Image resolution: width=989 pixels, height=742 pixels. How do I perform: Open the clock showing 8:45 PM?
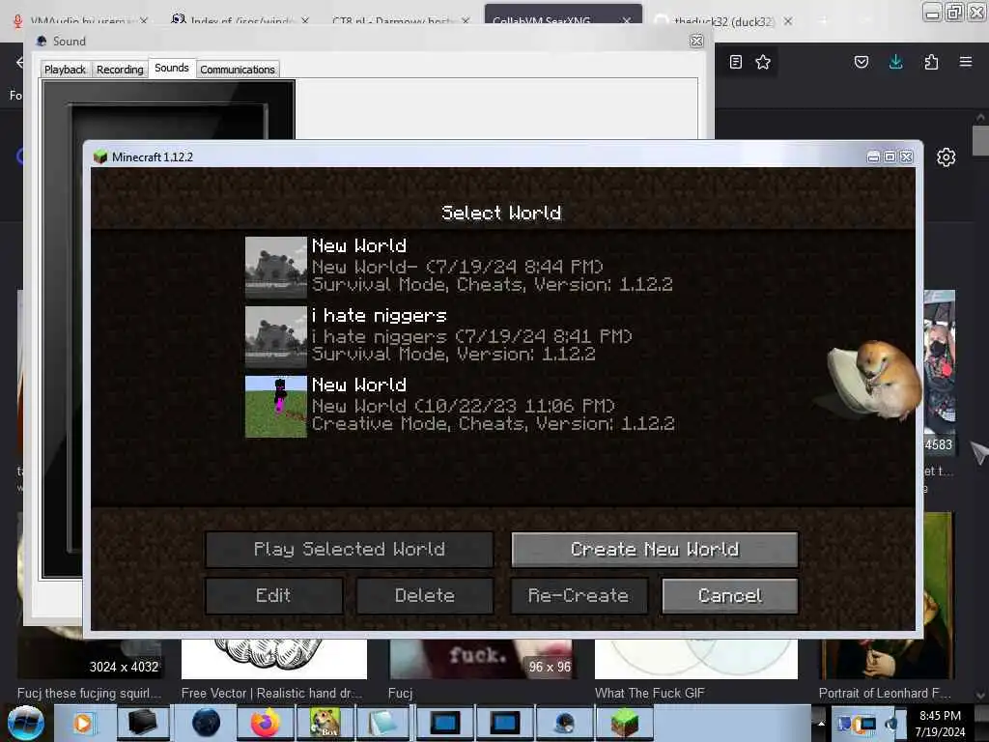[x=940, y=724]
